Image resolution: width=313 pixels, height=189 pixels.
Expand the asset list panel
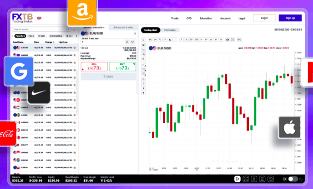(x=75, y=29)
